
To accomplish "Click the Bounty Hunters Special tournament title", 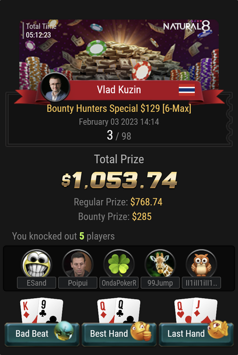I will pos(119,109).
